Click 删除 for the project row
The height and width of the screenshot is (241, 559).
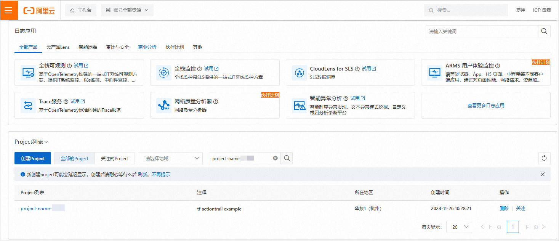pyautogui.click(x=504, y=209)
